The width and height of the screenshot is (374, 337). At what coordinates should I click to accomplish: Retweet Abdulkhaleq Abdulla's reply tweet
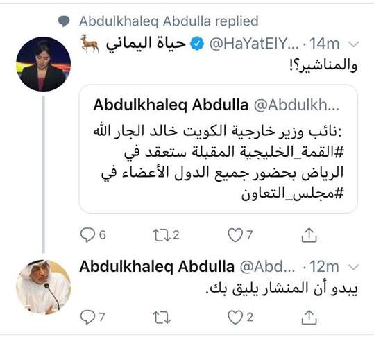[161, 318]
